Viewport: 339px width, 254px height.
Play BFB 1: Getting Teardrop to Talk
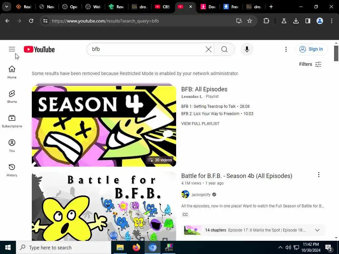(215, 106)
